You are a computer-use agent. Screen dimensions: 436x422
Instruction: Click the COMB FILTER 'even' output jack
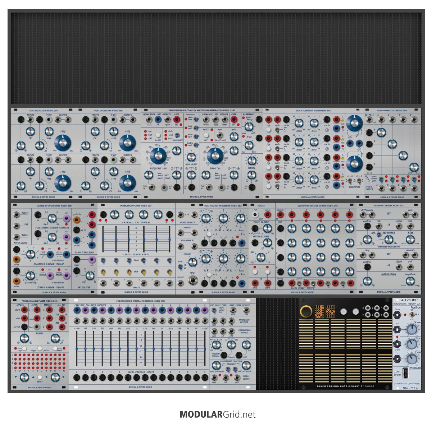(232, 310)
